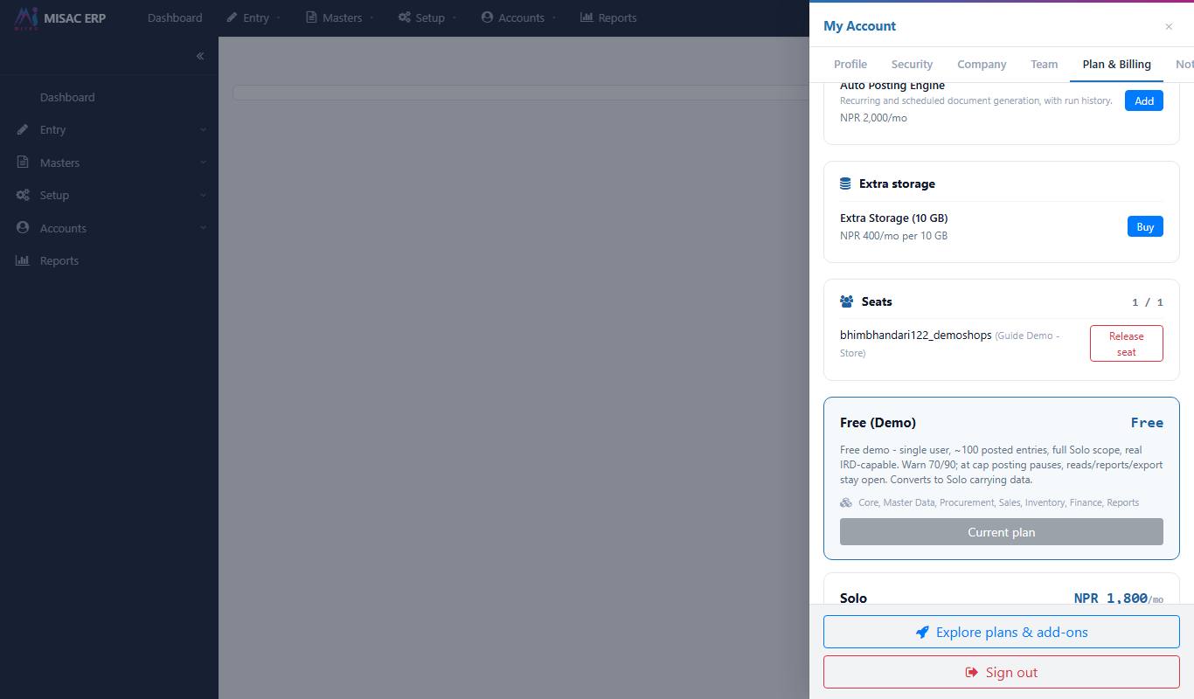
Task: Open Dashboard in the left sidebar
Action: tap(67, 97)
